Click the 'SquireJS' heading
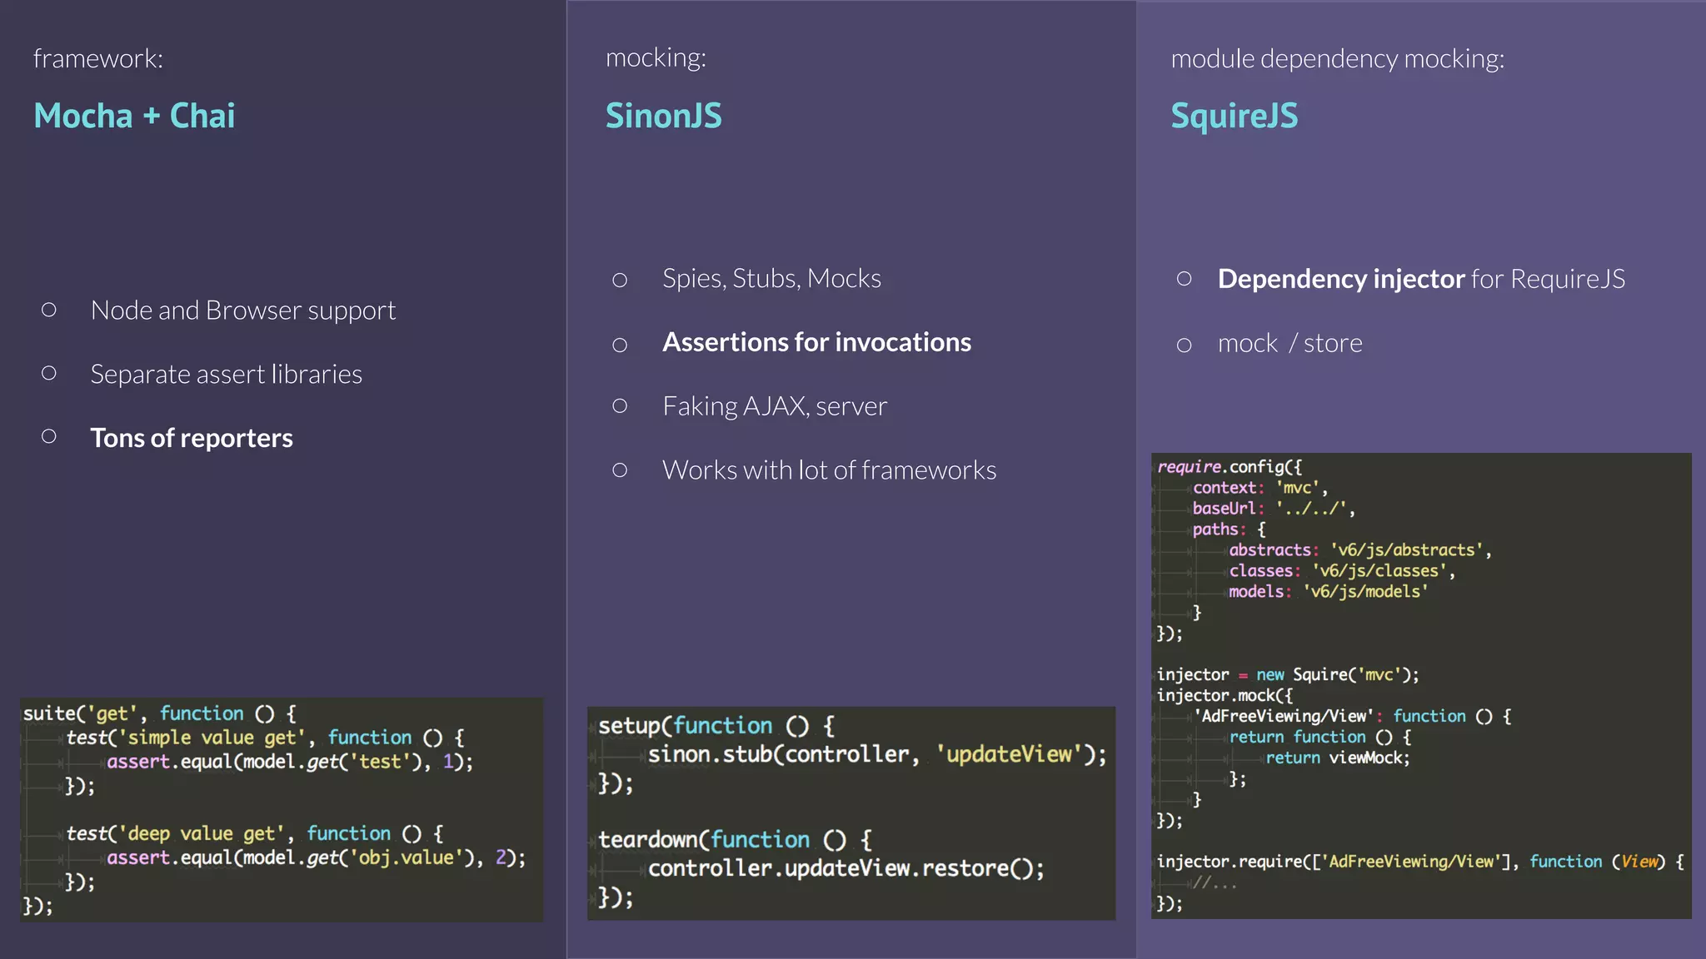Screen dimensions: 1706x959 click(1234, 116)
